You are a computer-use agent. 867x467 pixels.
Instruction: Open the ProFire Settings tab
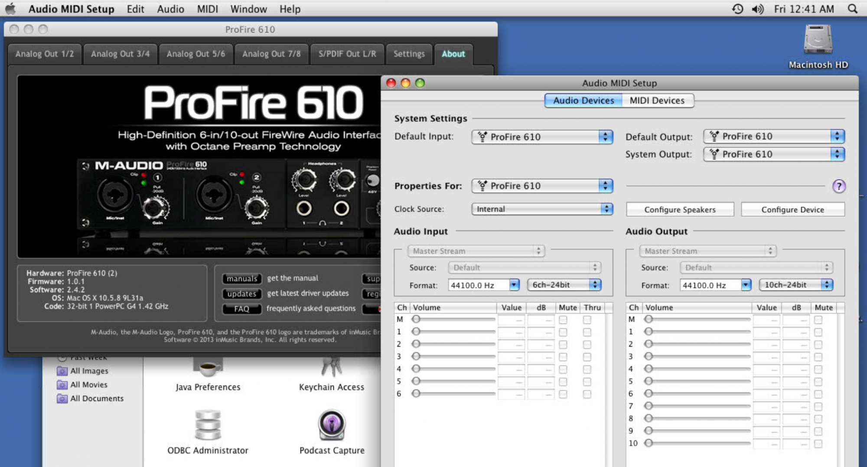[x=409, y=54]
